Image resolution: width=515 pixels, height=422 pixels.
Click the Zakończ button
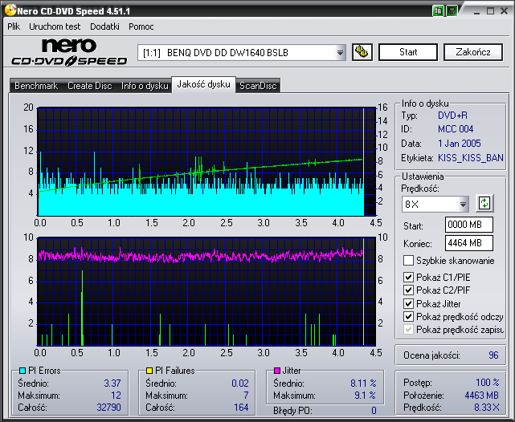coord(473,52)
